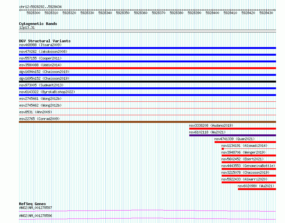Click the blue bar of dgv1694n152

tap(147, 75)
